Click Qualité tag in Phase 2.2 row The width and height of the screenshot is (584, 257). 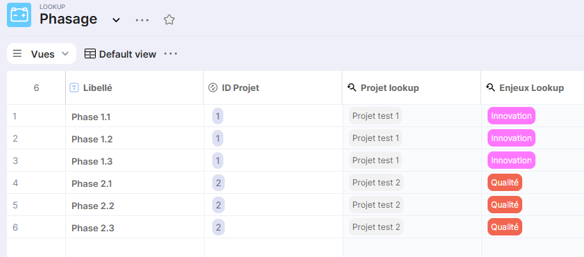point(505,205)
